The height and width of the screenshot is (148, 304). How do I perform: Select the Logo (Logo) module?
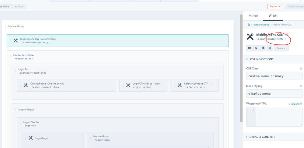click(x=53, y=140)
